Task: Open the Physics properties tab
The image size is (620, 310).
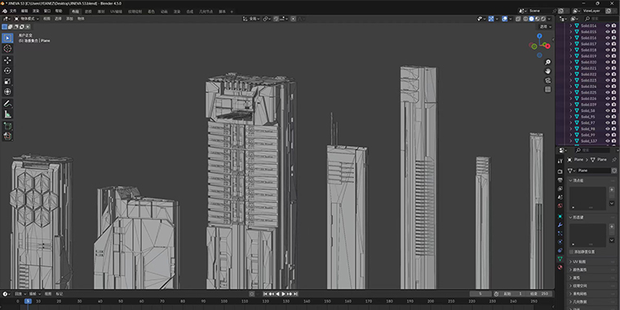Action: click(x=560, y=241)
